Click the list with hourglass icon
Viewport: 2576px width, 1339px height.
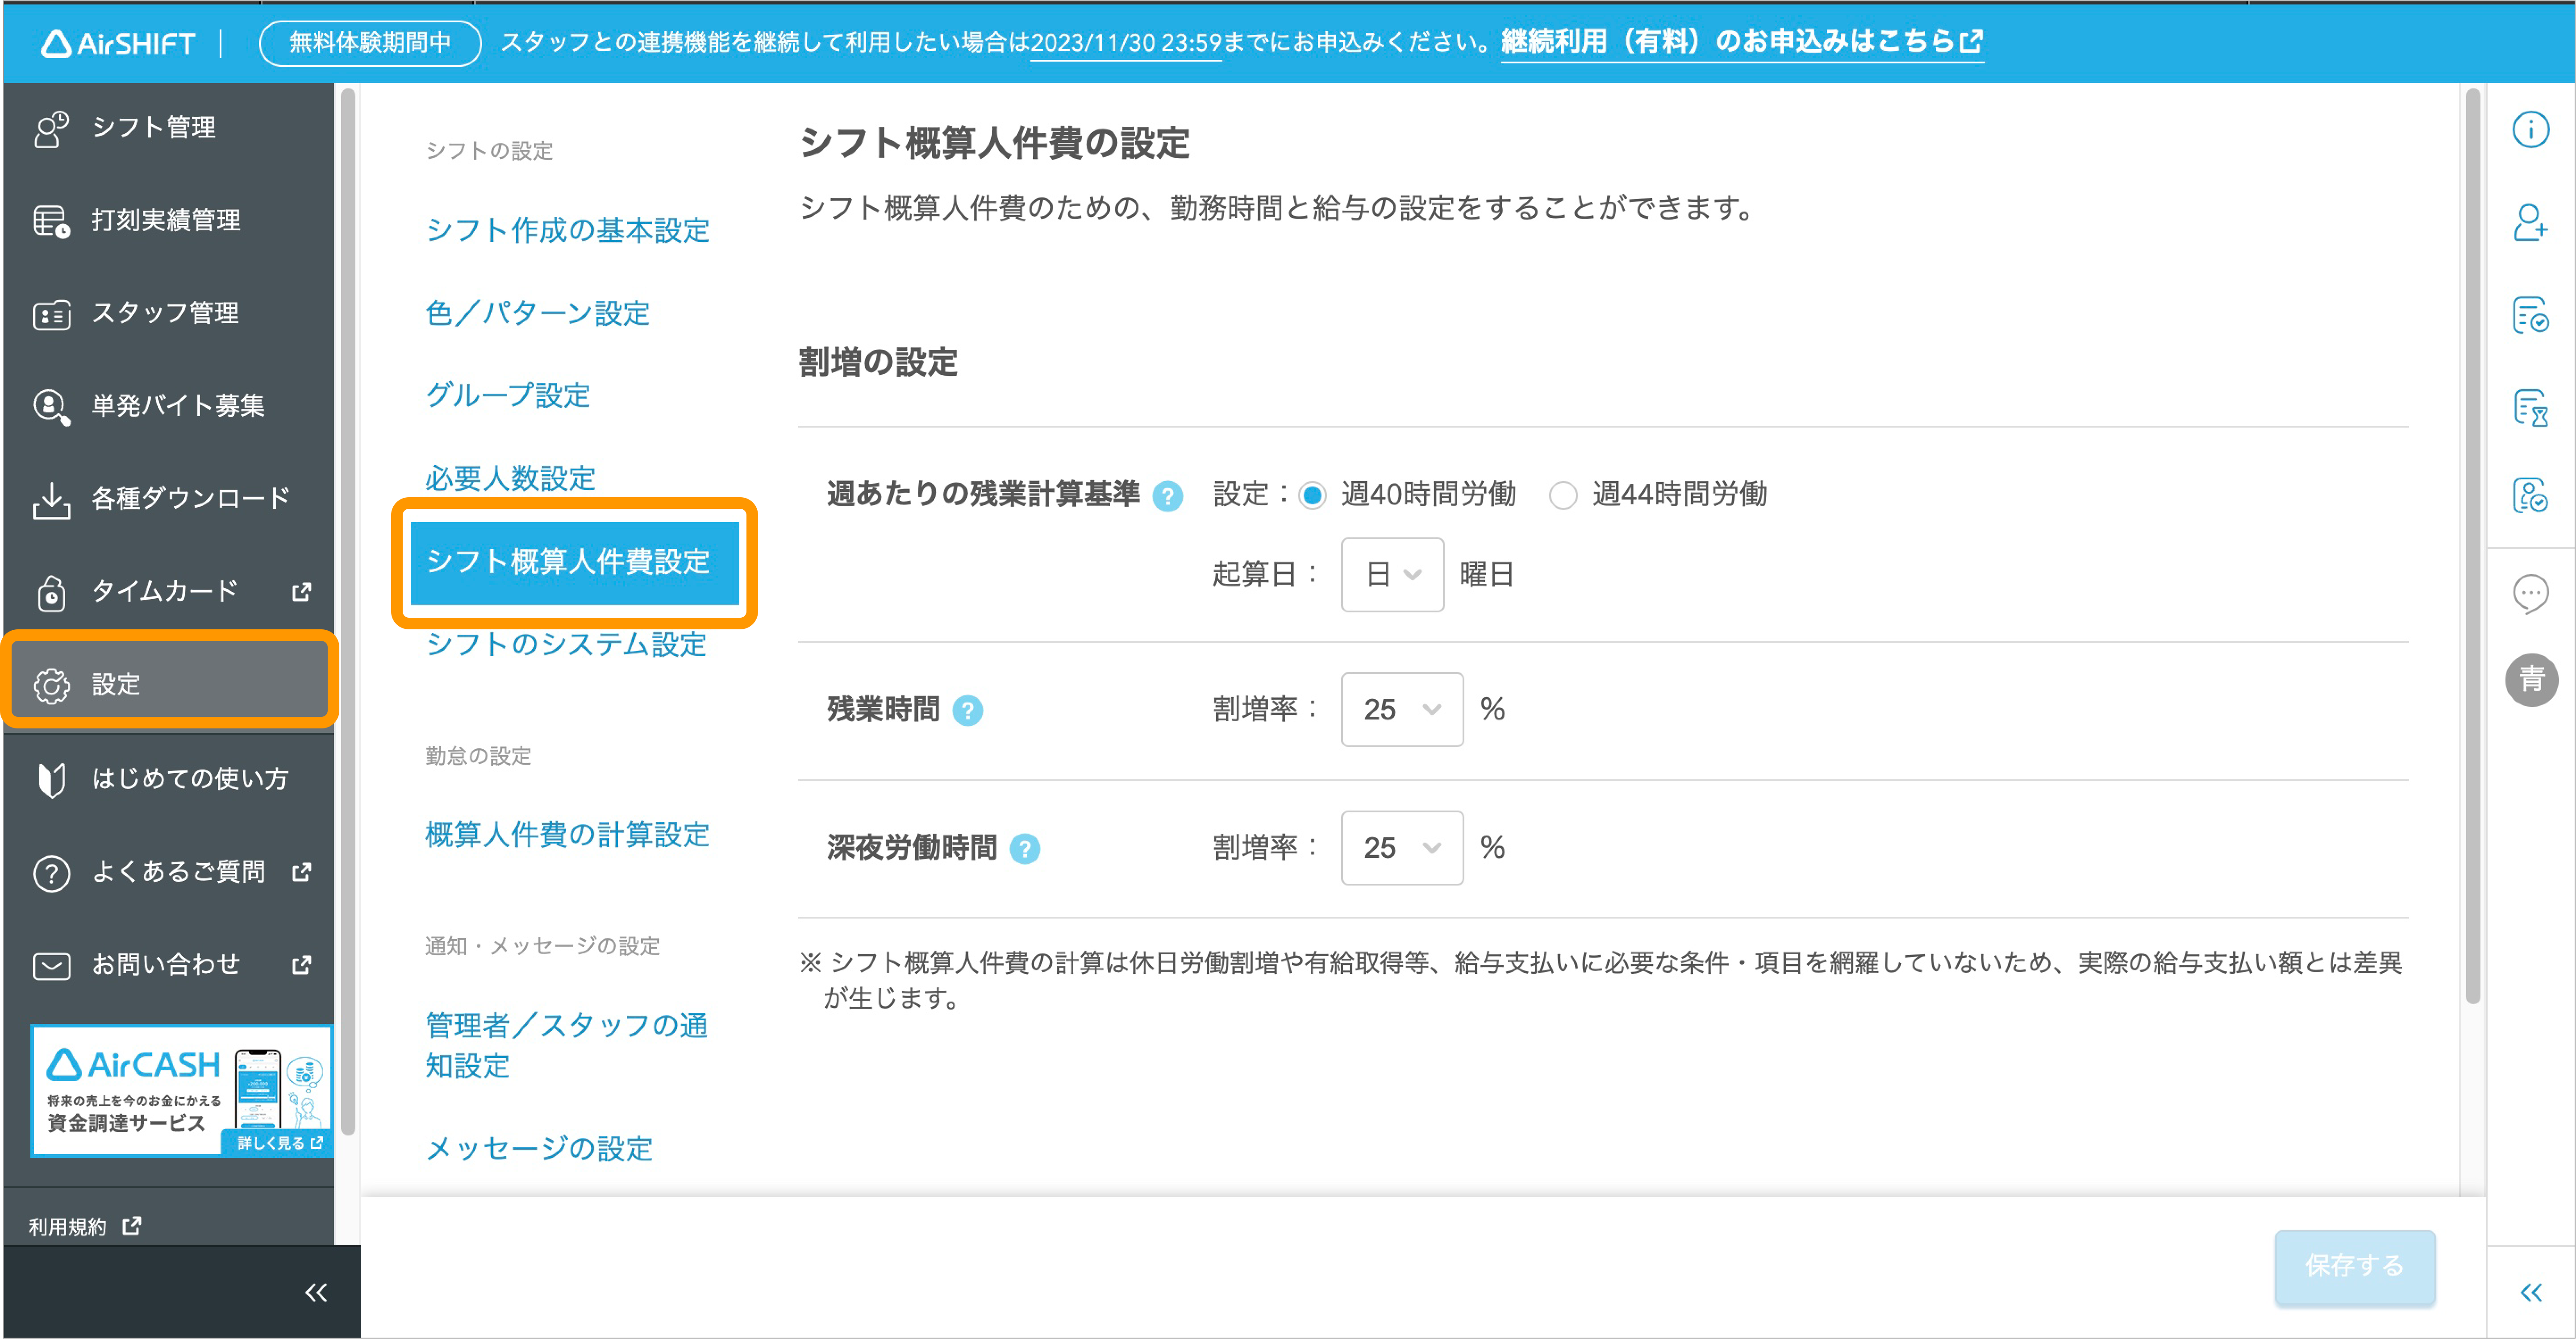tap(2530, 408)
